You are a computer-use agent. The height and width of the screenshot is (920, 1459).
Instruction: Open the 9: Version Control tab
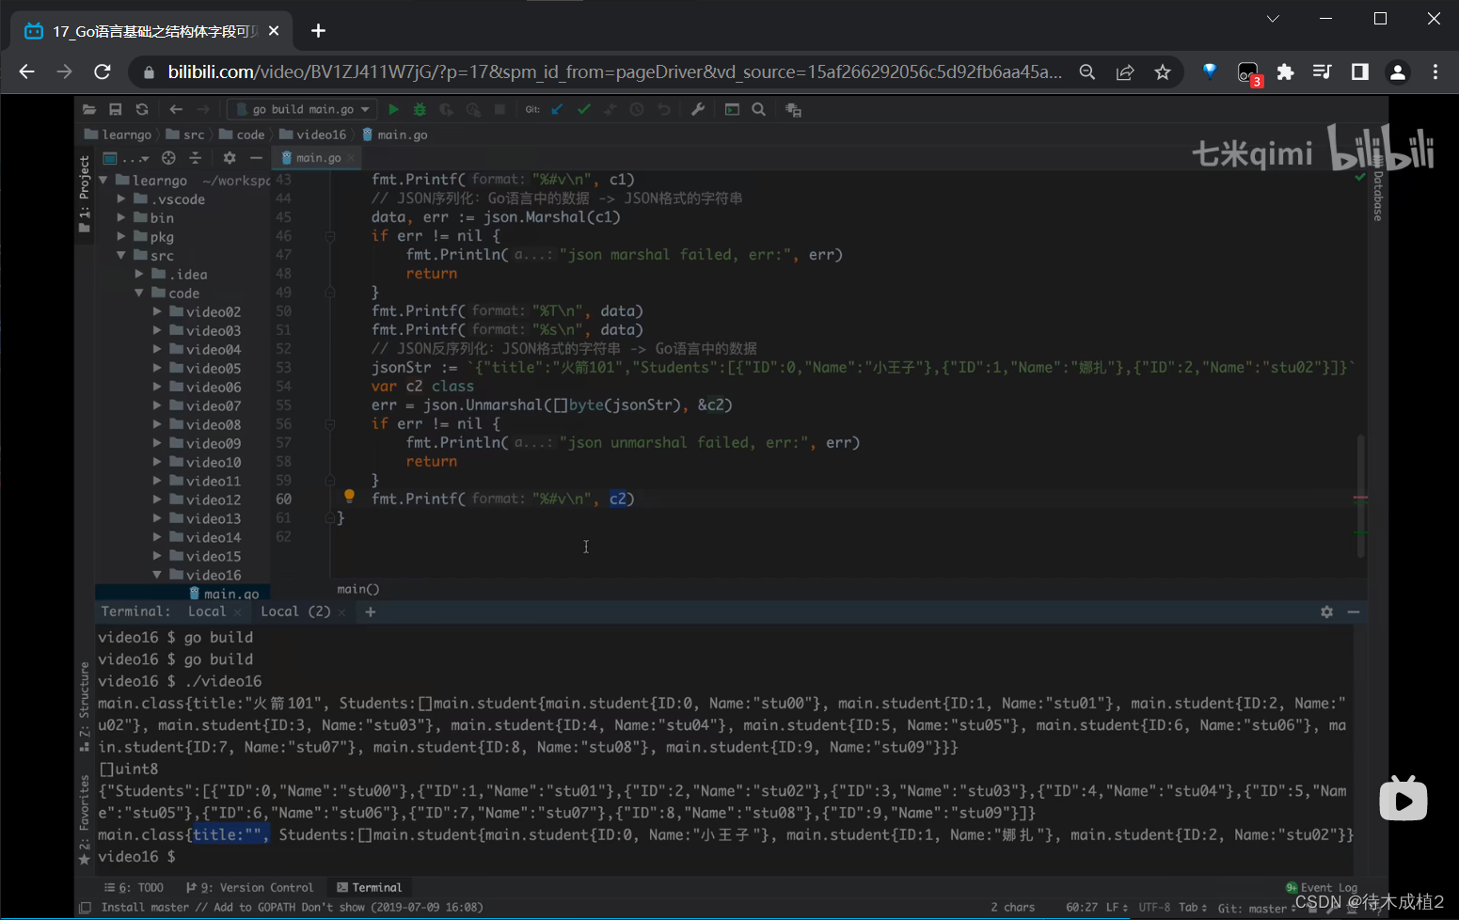click(249, 887)
